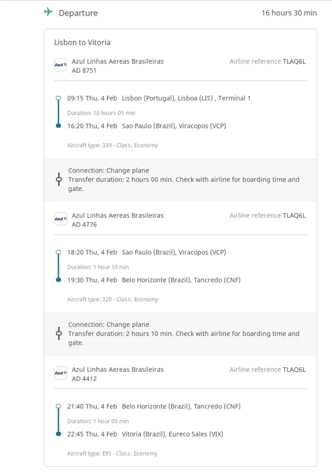
Task: Click Azul logo beside flight AD 4776
Action: tap(61, 219)
